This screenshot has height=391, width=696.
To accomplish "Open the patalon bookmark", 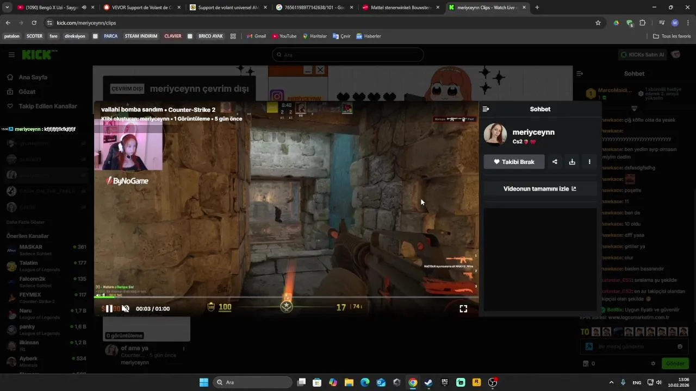I will tap(11, 36).
